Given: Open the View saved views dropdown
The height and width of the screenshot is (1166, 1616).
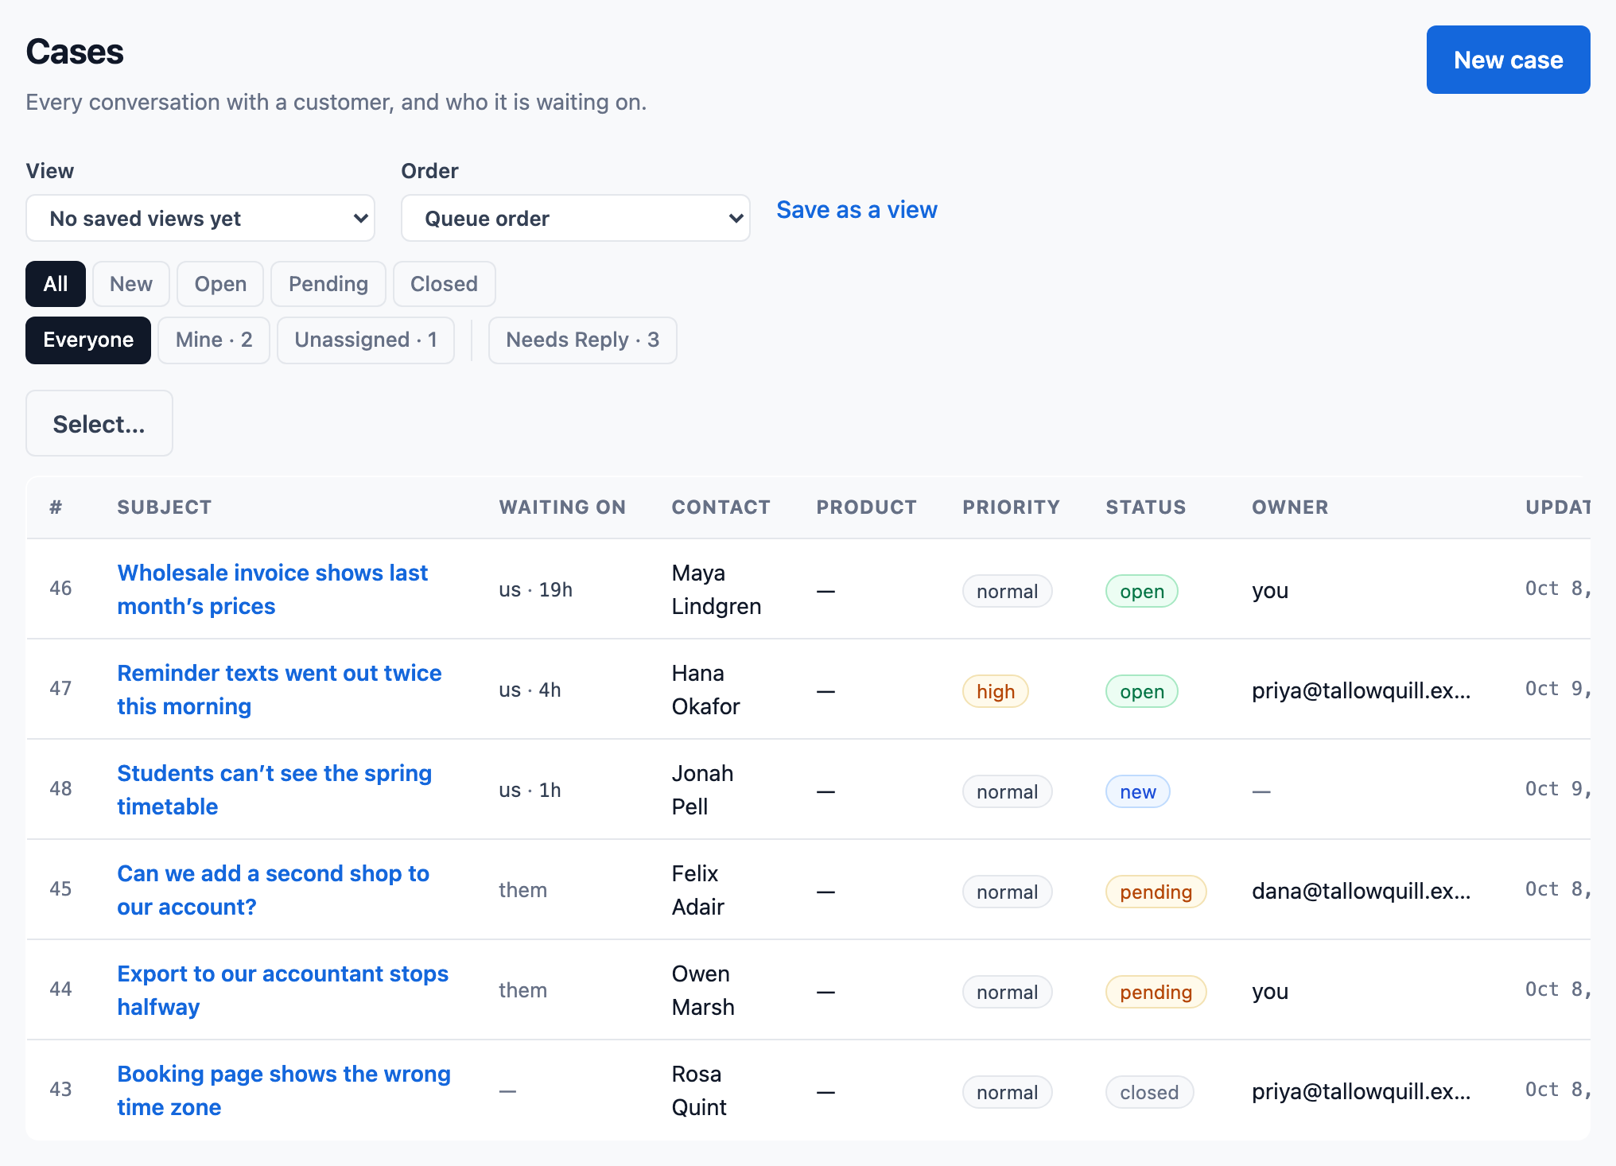Looking at the screenshot, I should tap(200, 218).
